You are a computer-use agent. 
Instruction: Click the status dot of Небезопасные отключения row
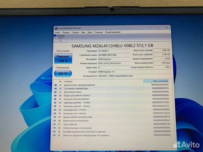[54, 128]
